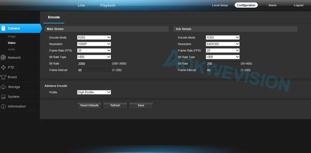Click the Storage cloud icon

click(3, 87)
